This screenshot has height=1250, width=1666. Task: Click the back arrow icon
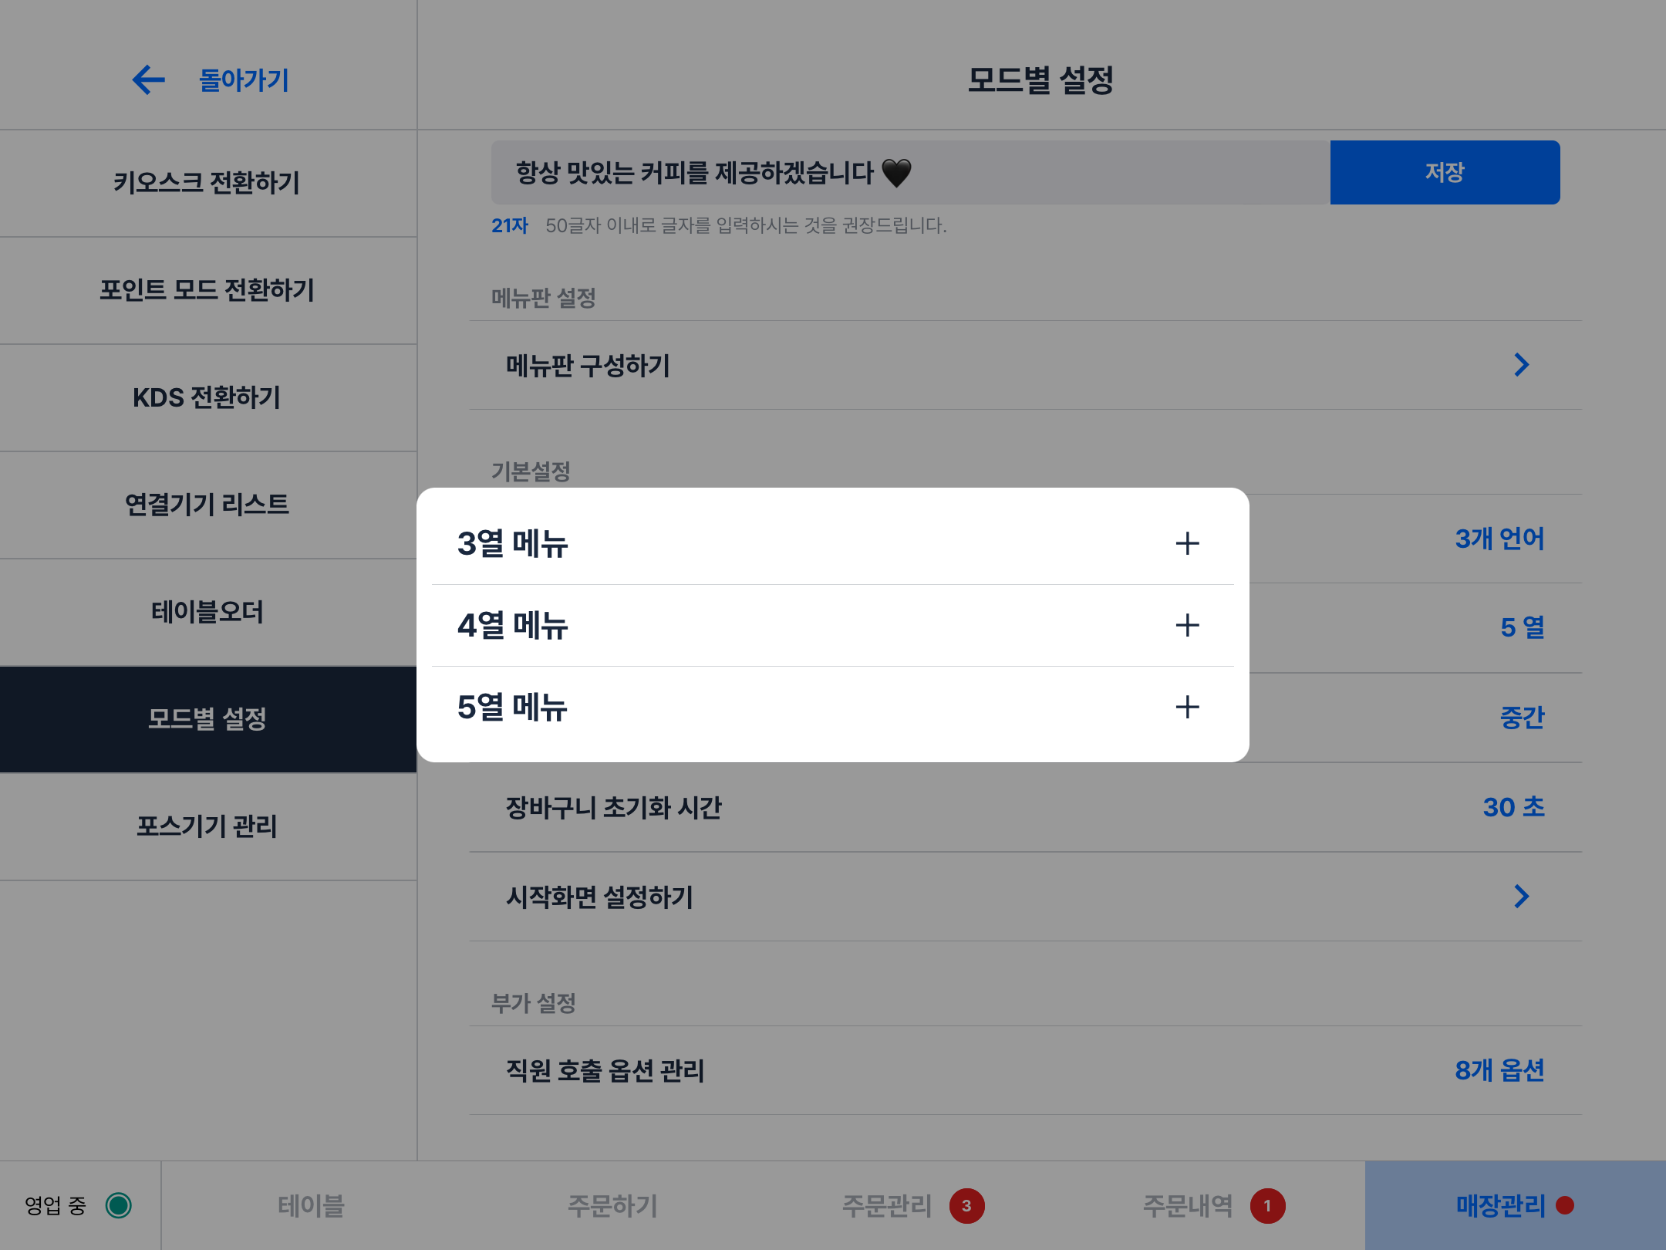(149, 79)
